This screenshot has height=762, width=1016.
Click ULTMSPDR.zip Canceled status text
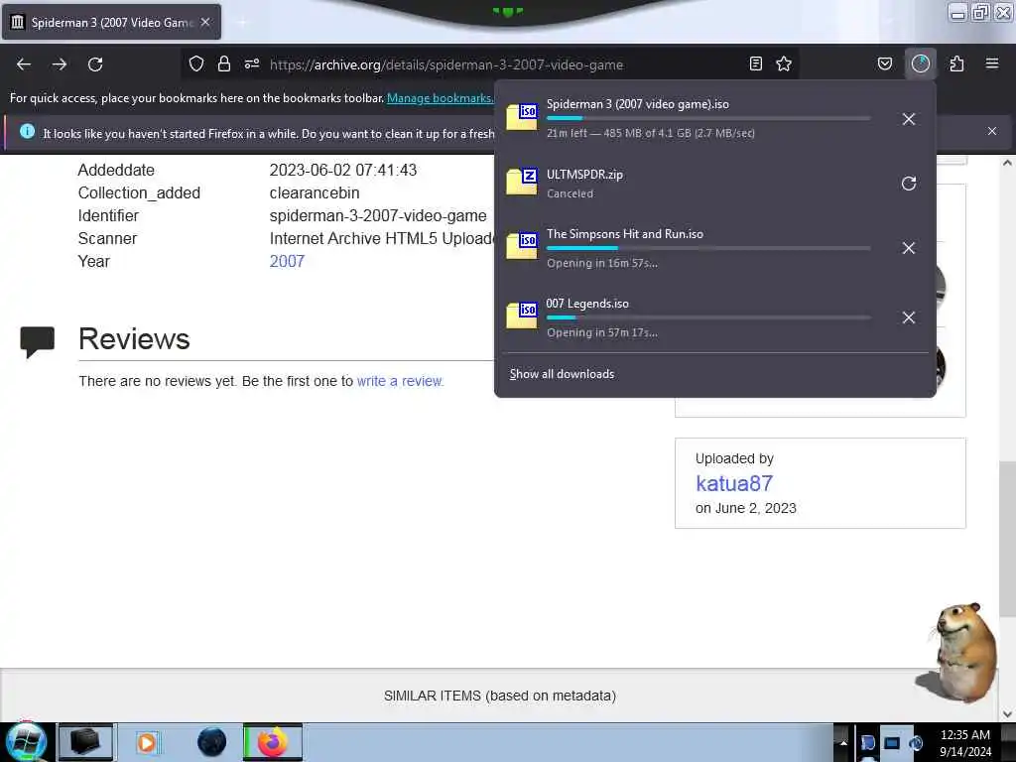[570, 193]
